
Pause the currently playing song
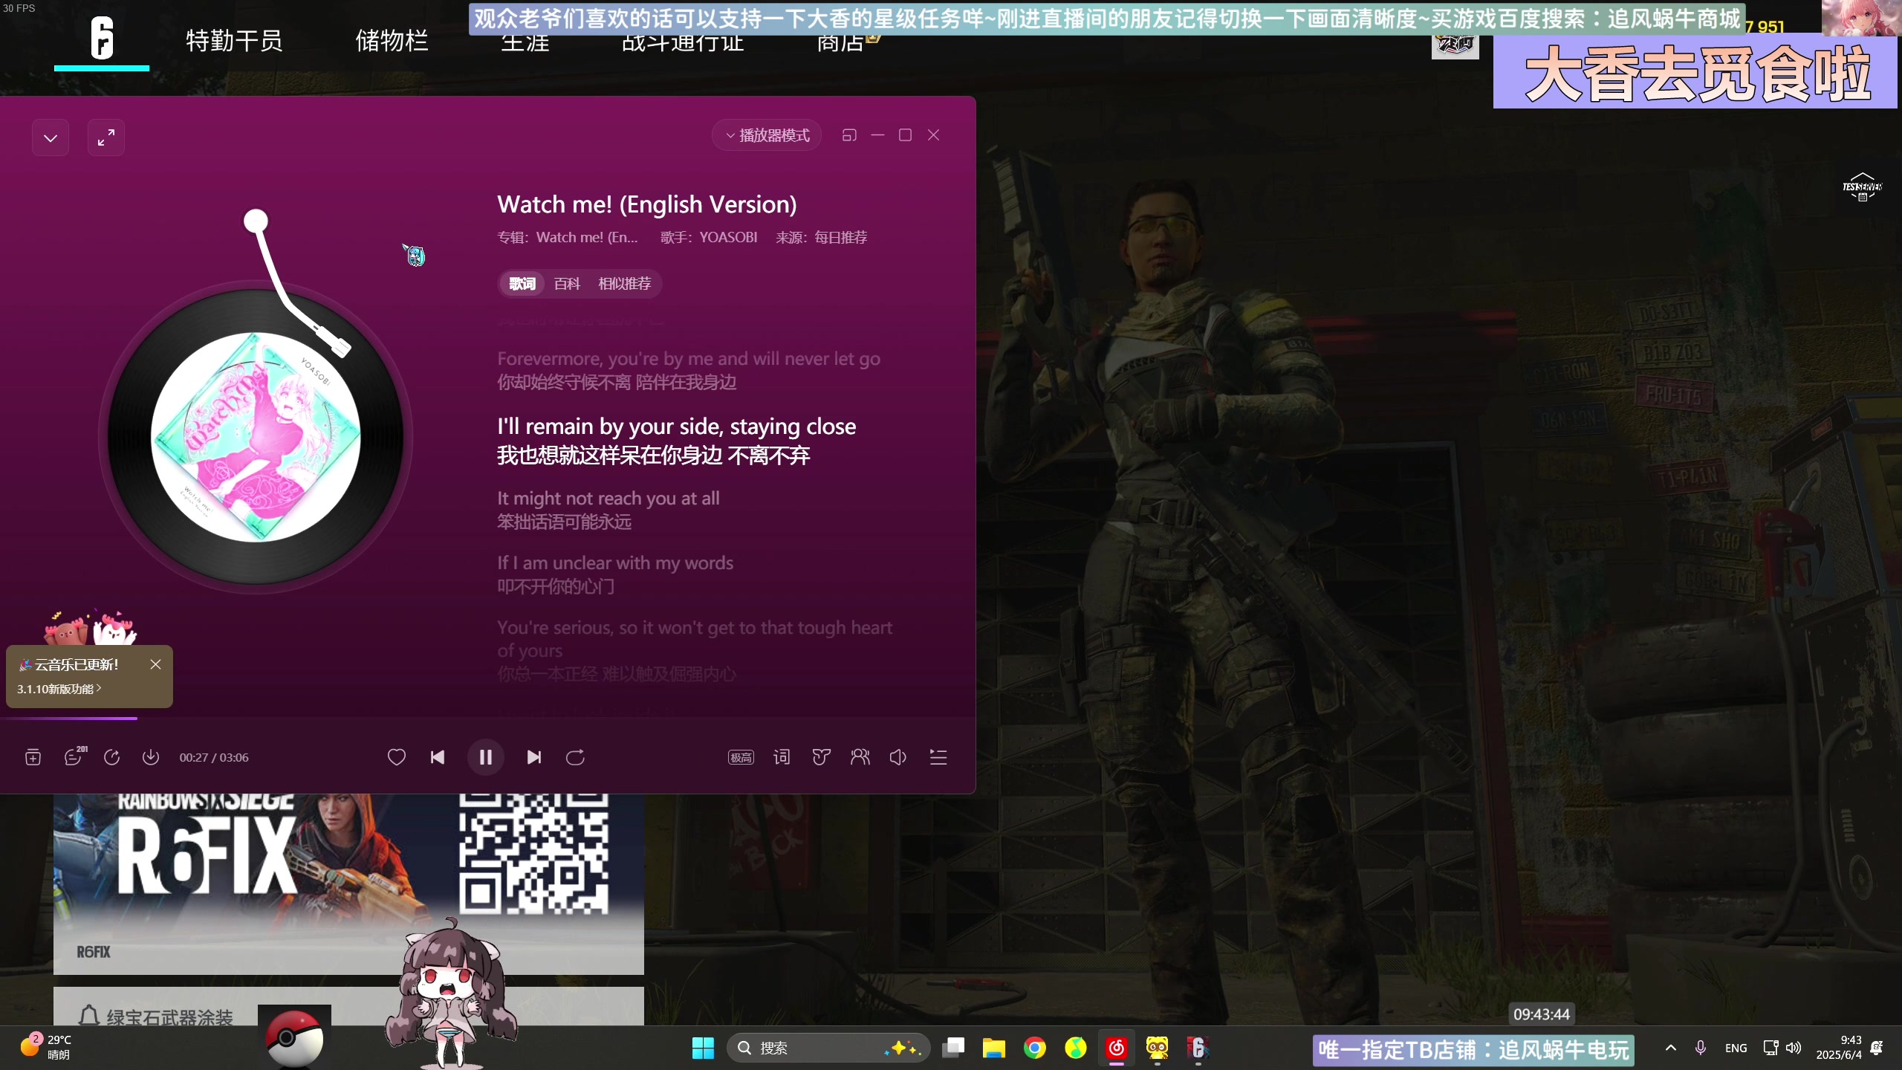[485, 757]
